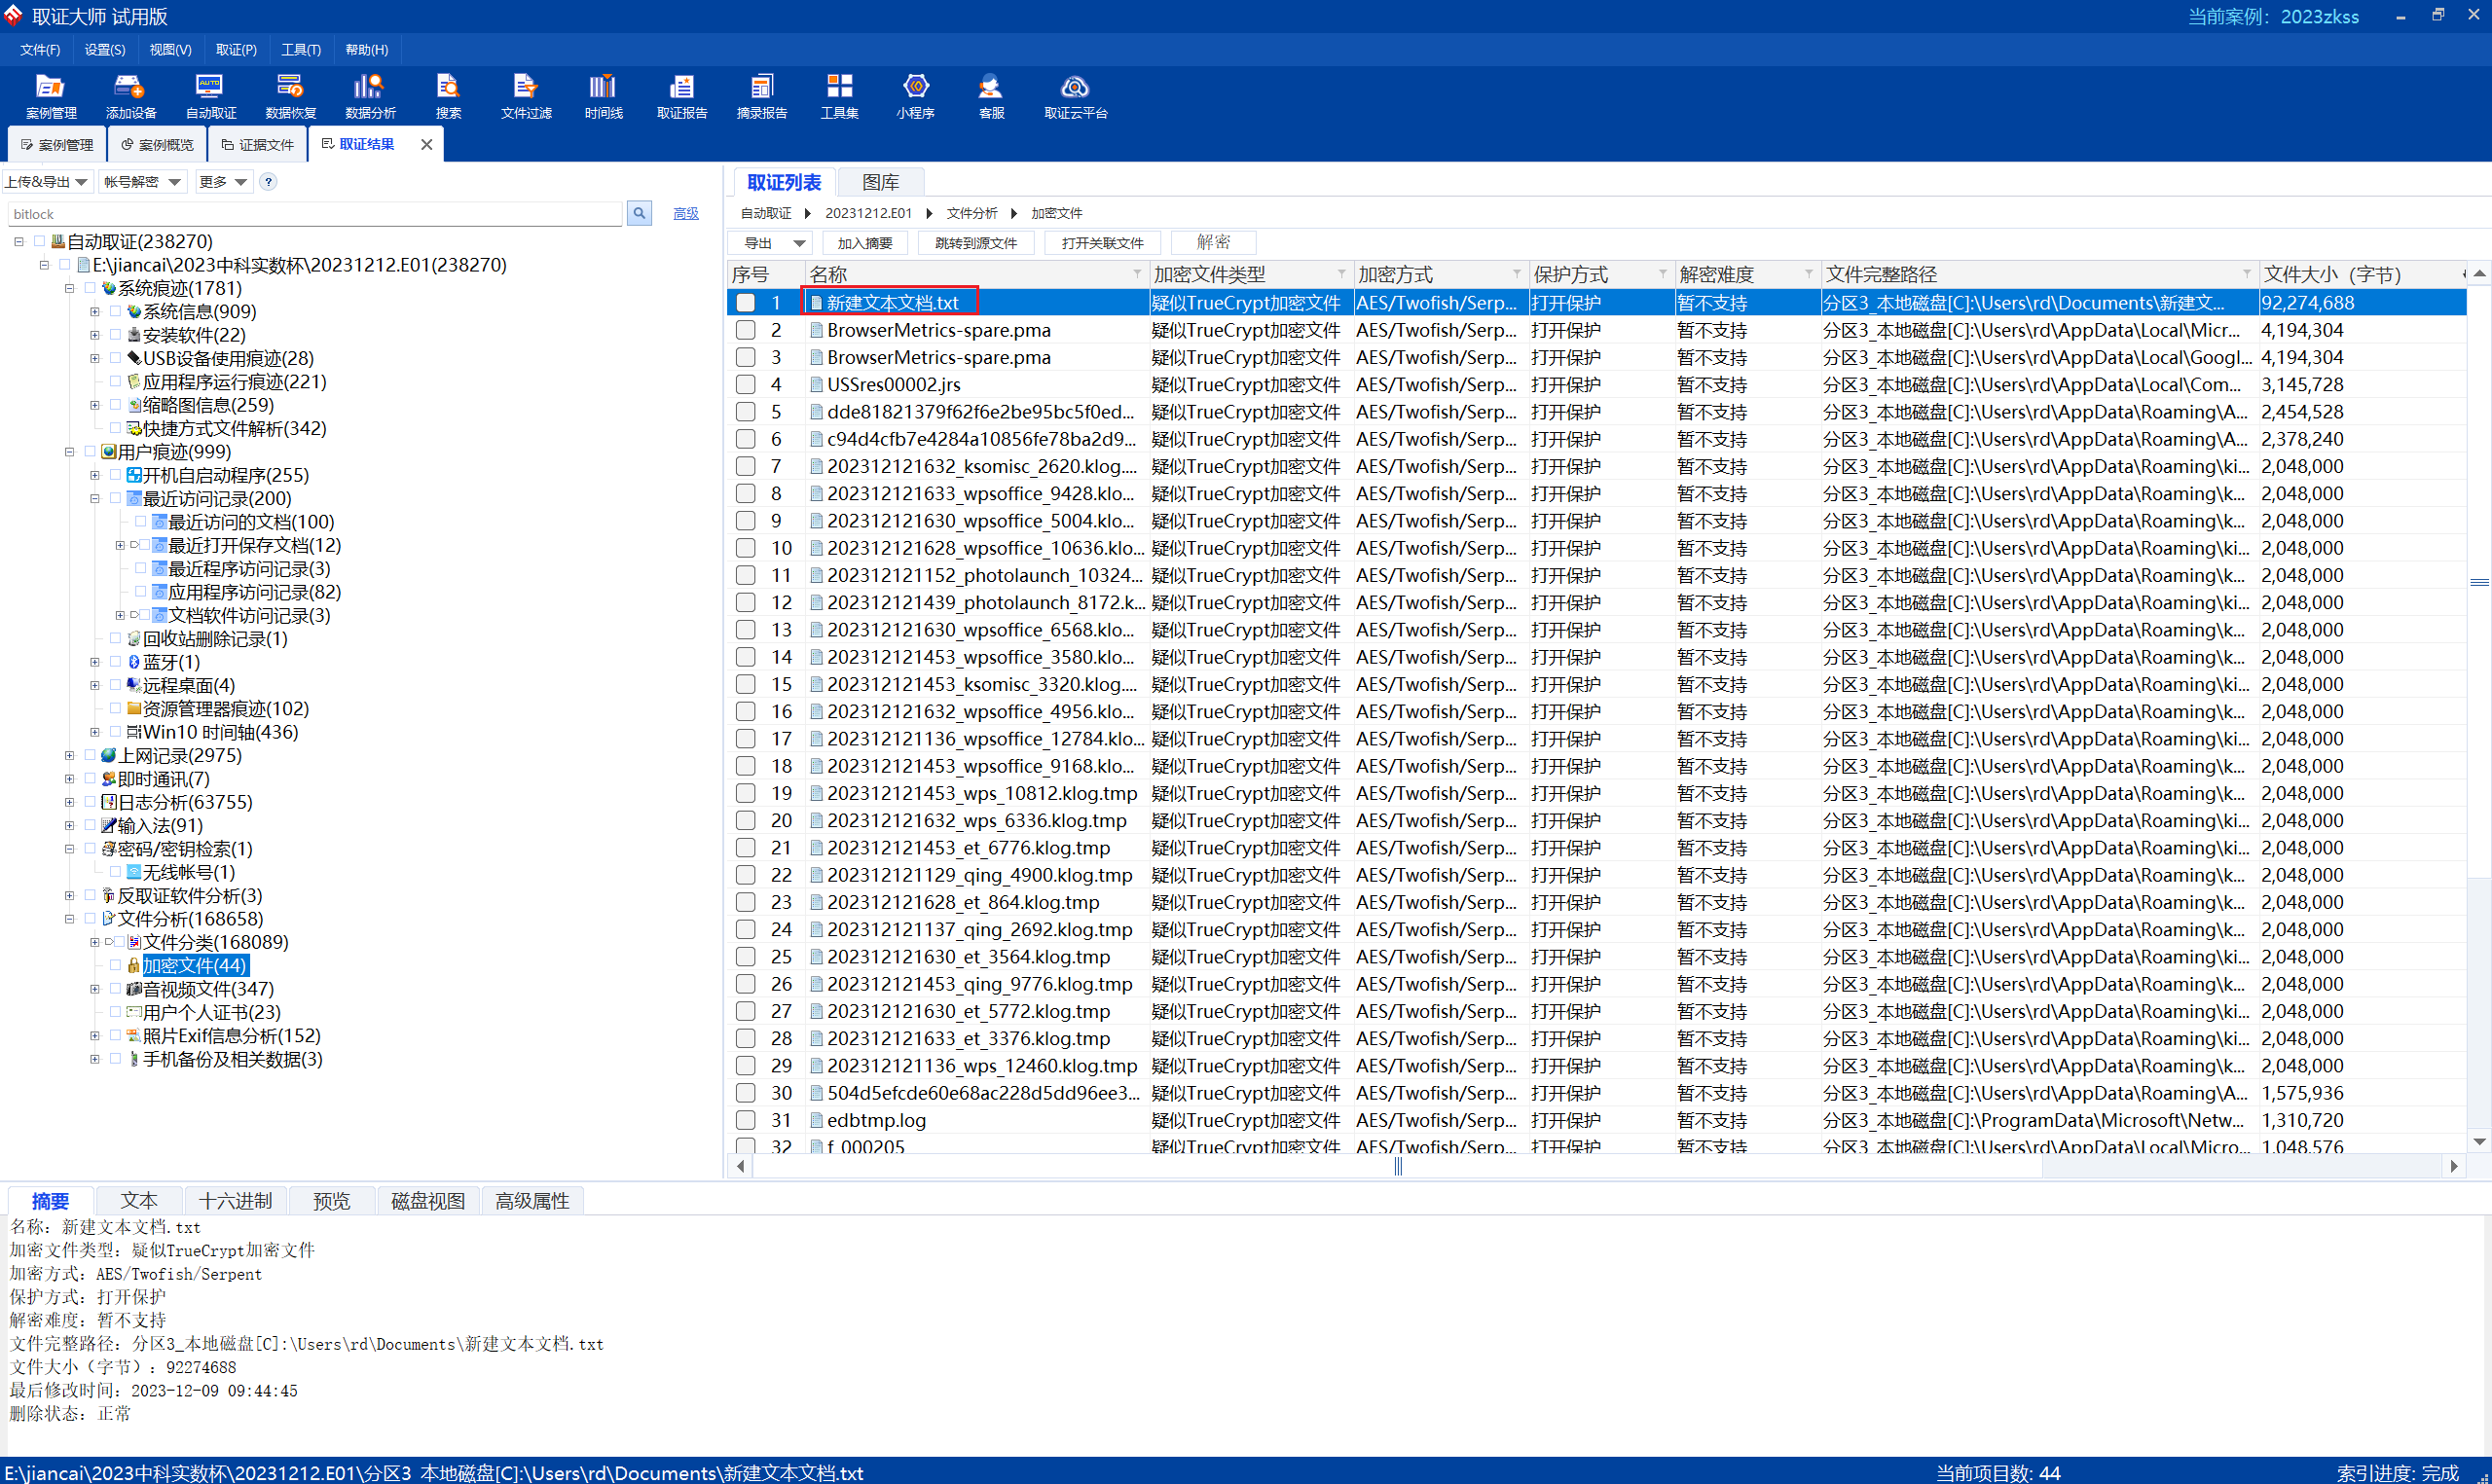Focus the bitlock search input field
Screen dimensions: 2492x1484
tap(315, 214)
